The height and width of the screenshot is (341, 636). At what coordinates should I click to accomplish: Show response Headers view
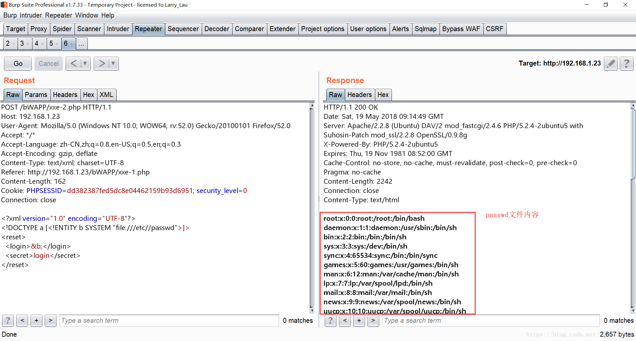(x=359, y=95)
